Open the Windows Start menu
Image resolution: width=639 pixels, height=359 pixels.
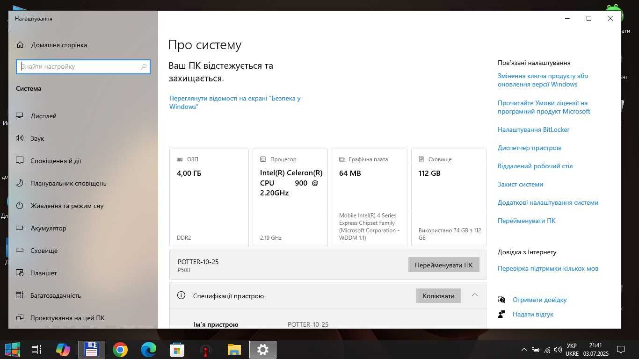(13, 349)
